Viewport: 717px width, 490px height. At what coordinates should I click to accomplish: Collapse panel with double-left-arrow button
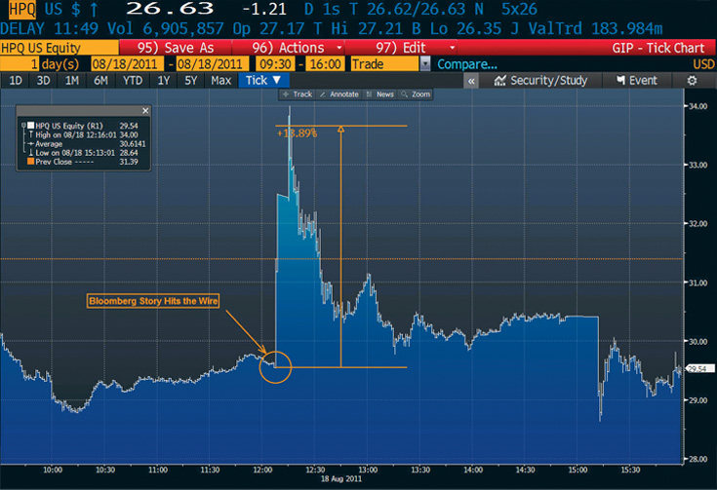click(471, 81)
